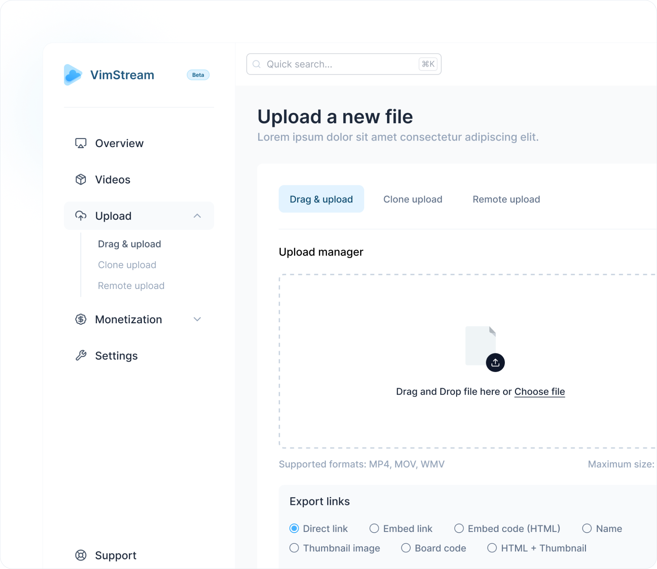
Task: Click the Settings wrench icon
Action: click(x=81, y=355)
